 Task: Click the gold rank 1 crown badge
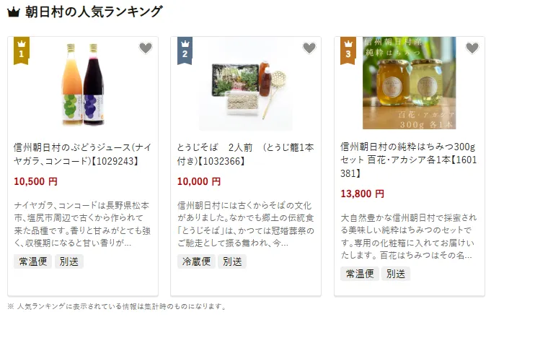[22, 51]
